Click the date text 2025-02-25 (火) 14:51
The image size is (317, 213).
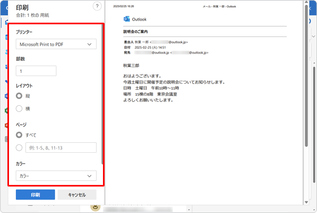pos(150,48)
